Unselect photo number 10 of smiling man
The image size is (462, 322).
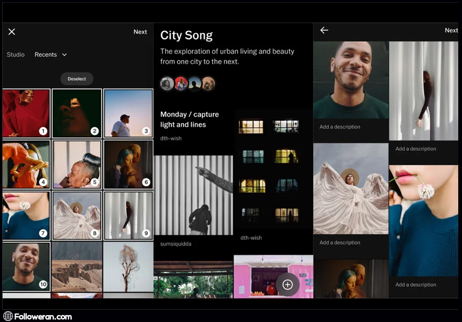[26, 267]
